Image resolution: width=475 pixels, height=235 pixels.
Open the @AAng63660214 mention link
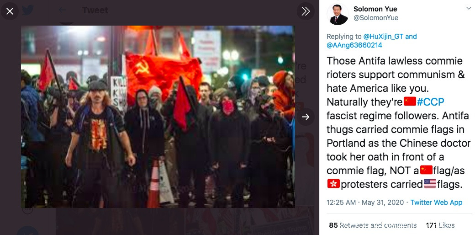(354, 45)
